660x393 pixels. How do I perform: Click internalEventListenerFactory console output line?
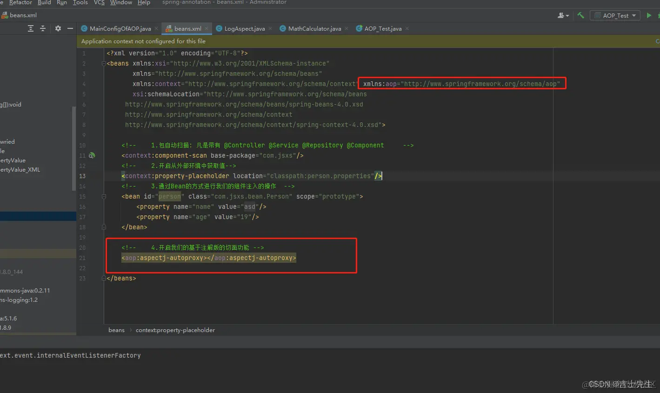70,355
